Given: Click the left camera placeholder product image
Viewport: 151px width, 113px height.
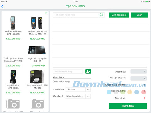Looking at the screenshot, I should [x=13, y=104].
